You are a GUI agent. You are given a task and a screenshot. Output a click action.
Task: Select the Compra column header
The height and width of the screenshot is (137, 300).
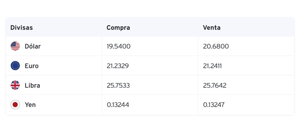(x=118, y=28)
